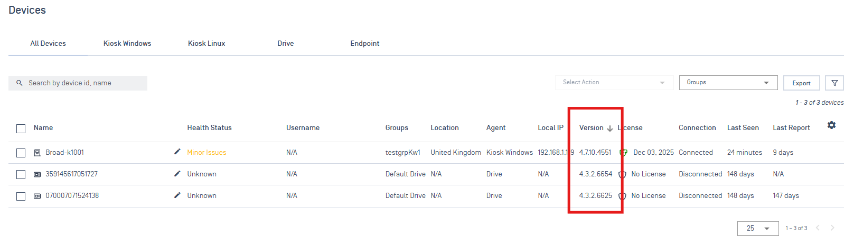
Task: Check the Broad-k1001 row checkbox
Action: 21,153
